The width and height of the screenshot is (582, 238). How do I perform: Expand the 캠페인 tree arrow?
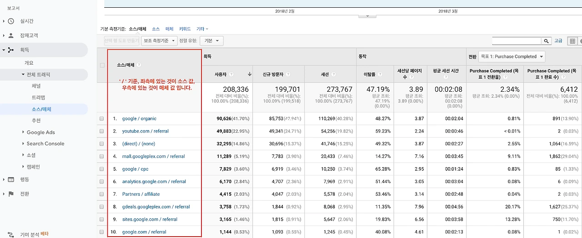click(x=23, y=167)
